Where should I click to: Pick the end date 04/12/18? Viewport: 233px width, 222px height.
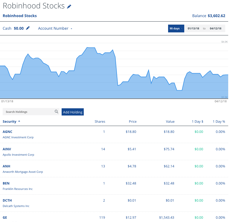pyautogui.click(x=215, y=28)
